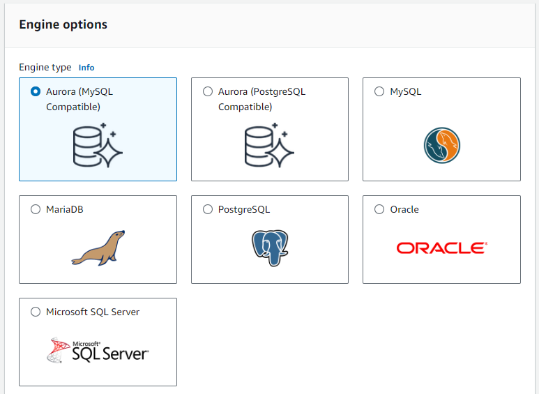The width and height of the screenshot is (539, 394).
Task: Choose the Oracle radio button
Action: point(379,209)
